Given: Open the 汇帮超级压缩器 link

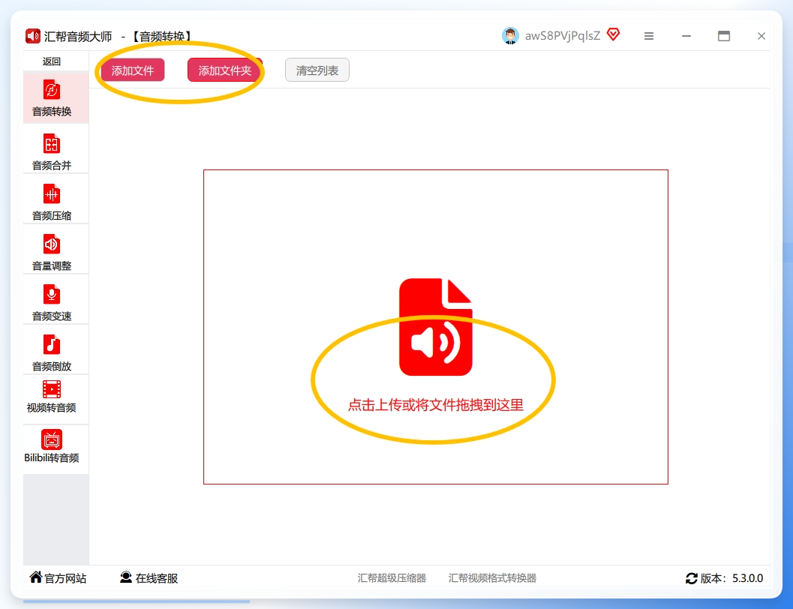Looking at the screenshot, I should [392, 577].
